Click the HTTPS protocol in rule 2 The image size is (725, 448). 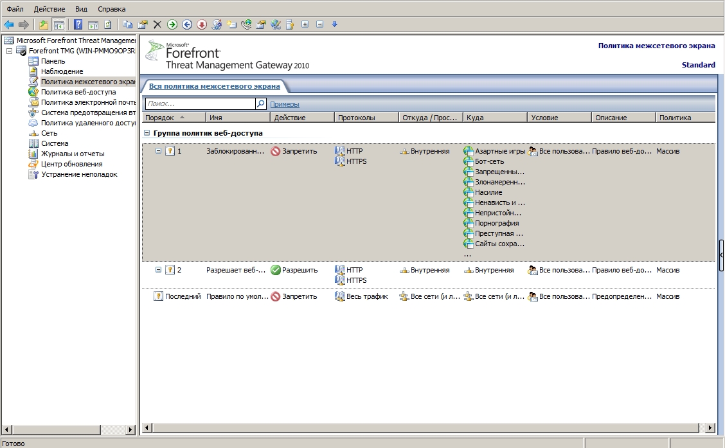click(357, 280)
